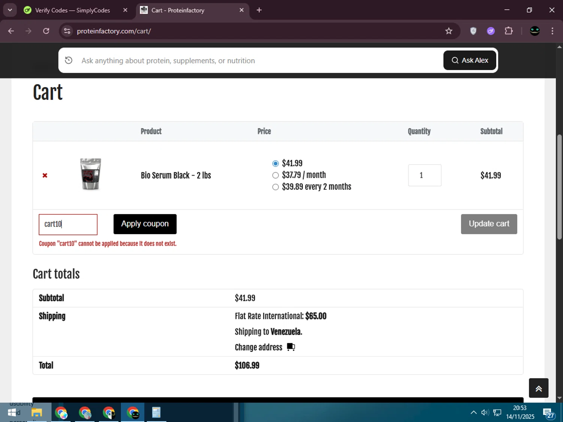Click the Windows Start button
Image resolution: width=563 pixels, height=422 pixels.
click(x=12, y=413)
